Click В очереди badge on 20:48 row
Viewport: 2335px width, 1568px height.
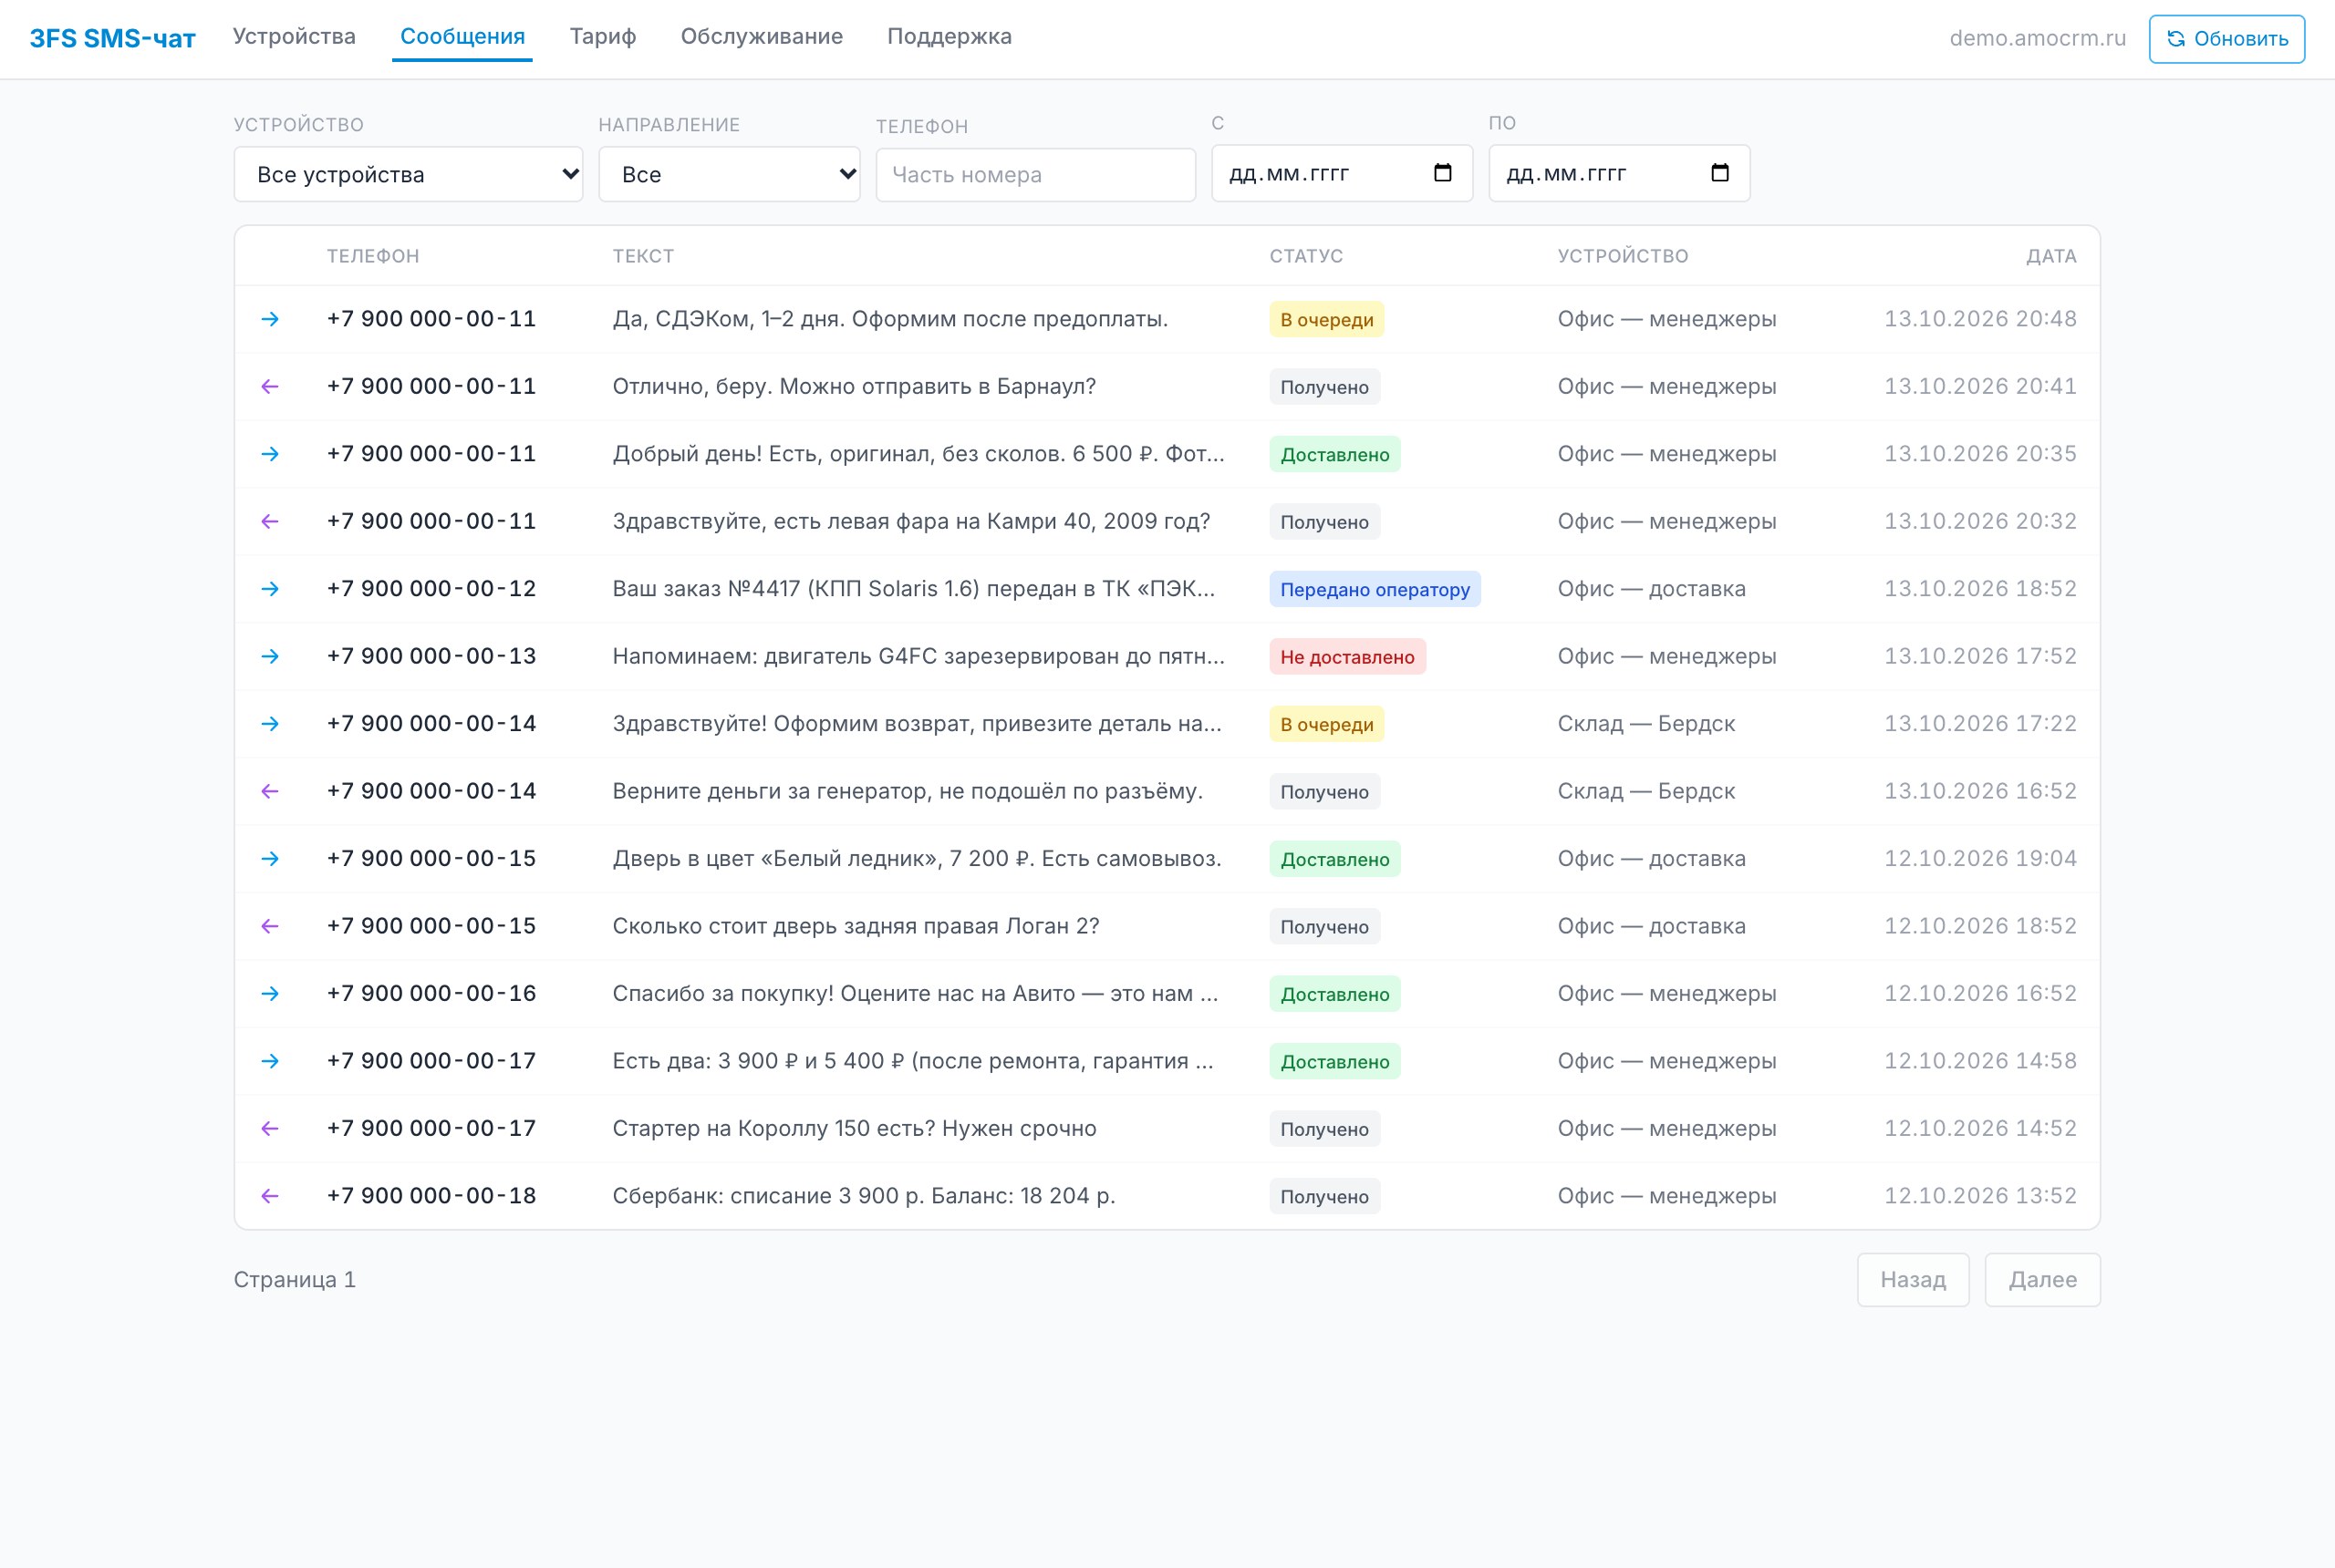[x=1326, y=320]
